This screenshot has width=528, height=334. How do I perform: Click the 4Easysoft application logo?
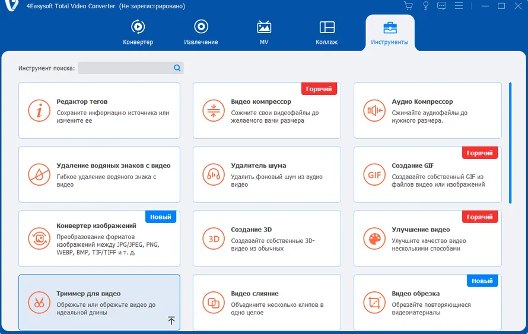11,5
